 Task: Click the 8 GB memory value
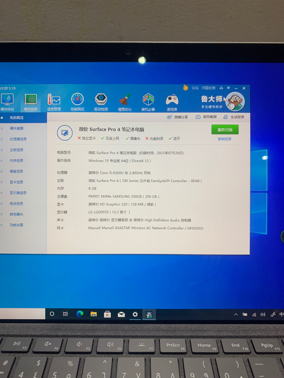click(92, 188)
